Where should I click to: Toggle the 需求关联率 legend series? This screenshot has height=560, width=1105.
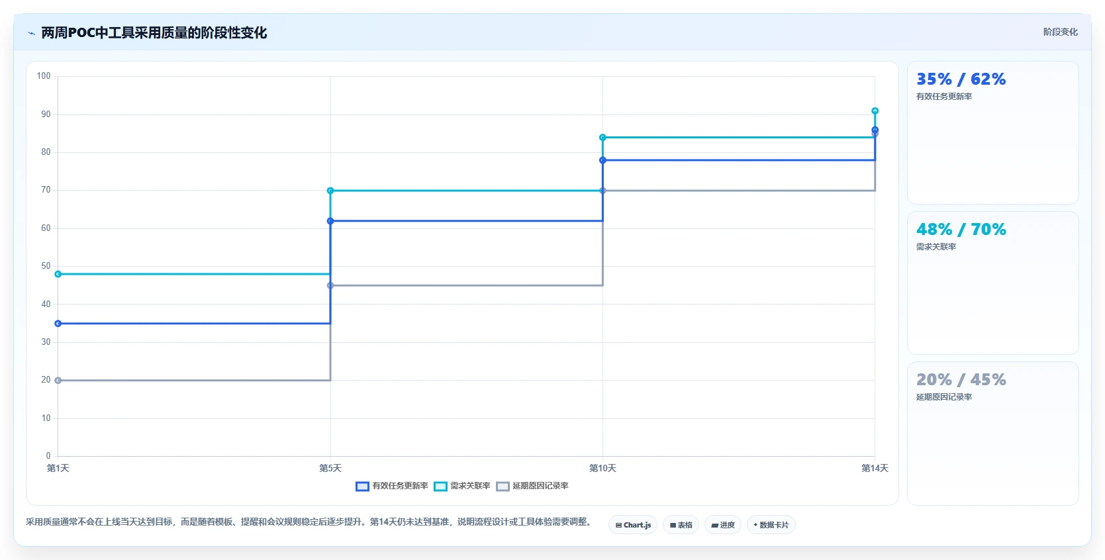point(462,486)
